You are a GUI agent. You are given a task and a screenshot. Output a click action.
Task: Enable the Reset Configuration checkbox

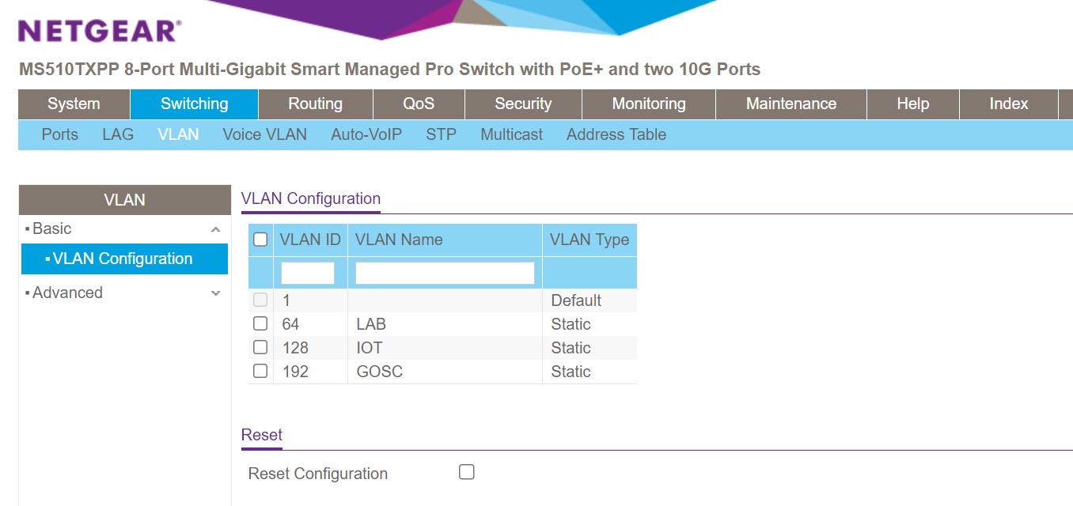coord(467,472)
